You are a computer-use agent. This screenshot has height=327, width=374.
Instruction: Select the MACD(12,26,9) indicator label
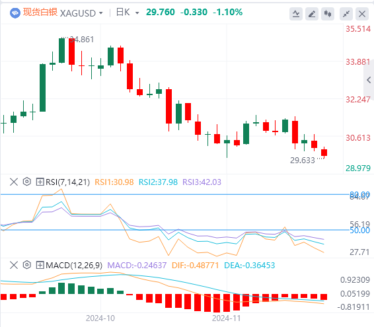click(x=74, y=265)
